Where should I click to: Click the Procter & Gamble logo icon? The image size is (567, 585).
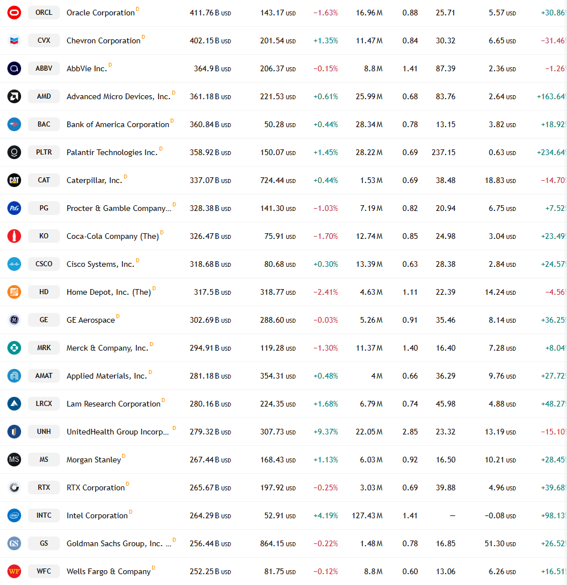click(14, 208)
